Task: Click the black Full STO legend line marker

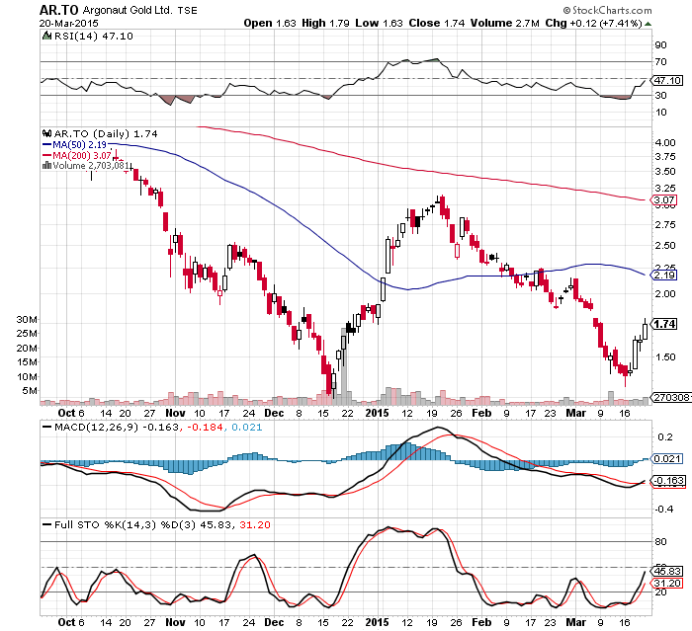Action: (46, 524)
